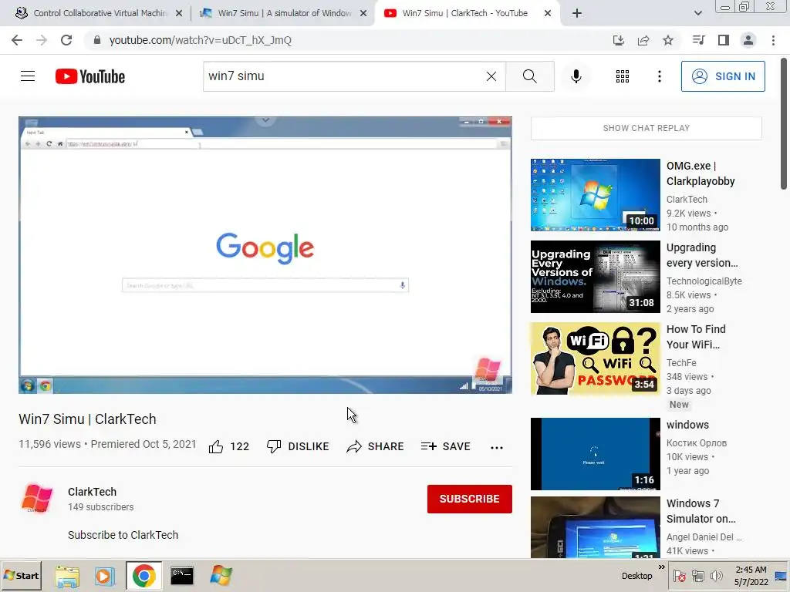Install app icon in address bar
790x592 pixels.
point(618,40)
